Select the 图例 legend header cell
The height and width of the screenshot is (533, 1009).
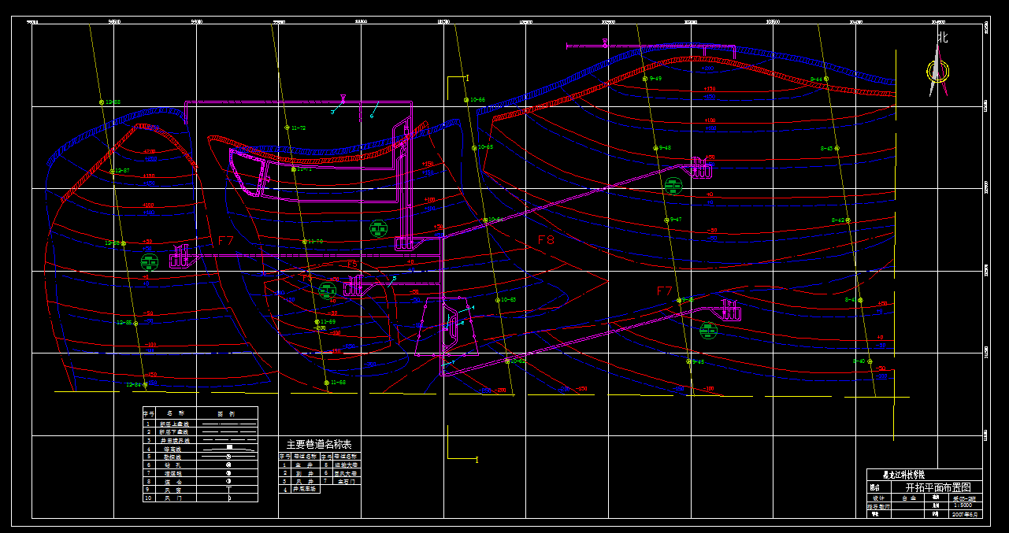(226, 414)
